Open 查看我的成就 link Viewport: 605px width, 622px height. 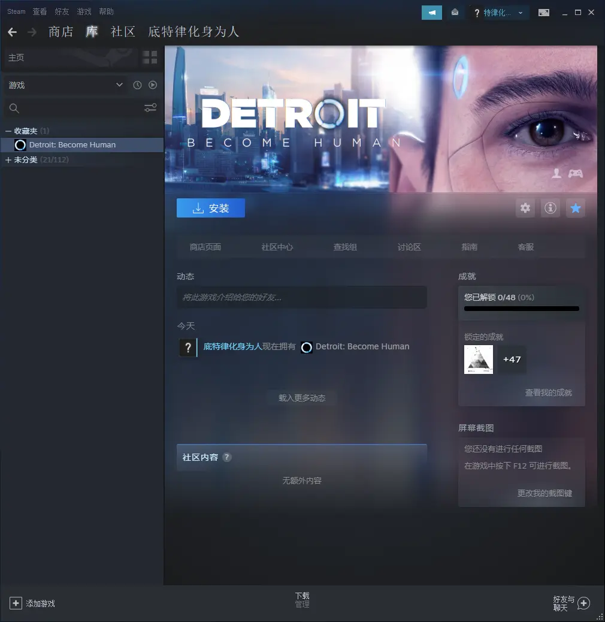click(548, 392)
